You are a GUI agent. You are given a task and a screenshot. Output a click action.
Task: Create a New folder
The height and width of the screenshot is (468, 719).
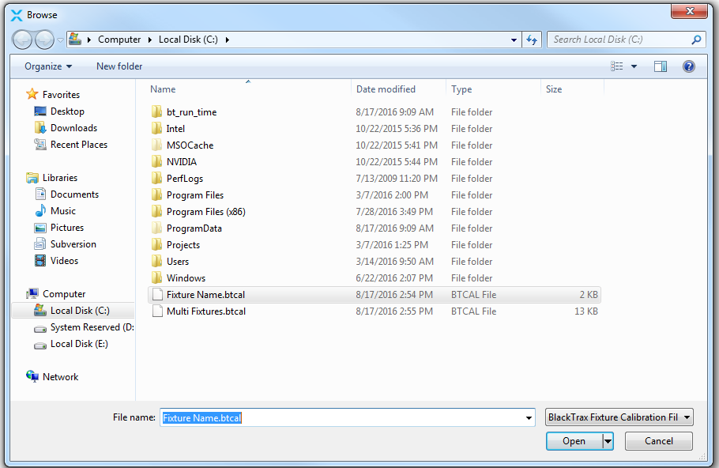[x=119, y=66]
